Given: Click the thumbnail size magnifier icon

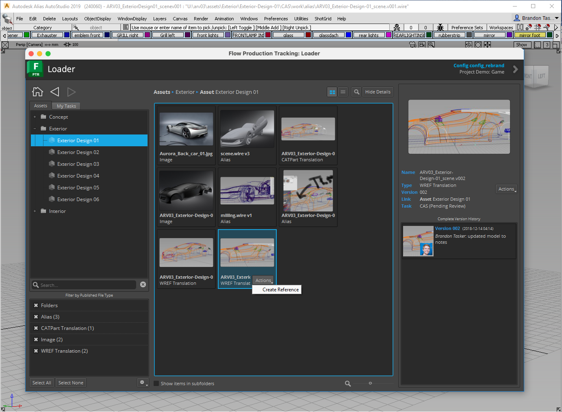Looking at the screenshot, I should coord(348,384).
